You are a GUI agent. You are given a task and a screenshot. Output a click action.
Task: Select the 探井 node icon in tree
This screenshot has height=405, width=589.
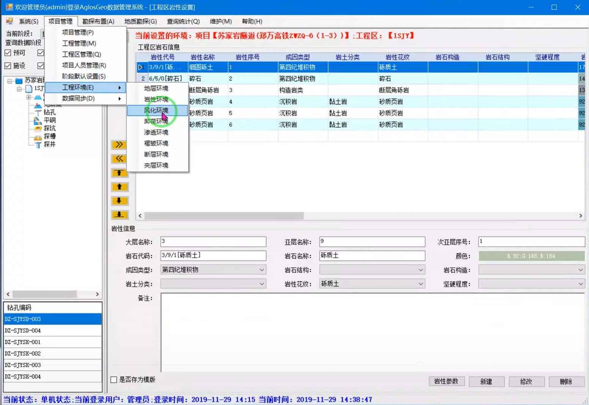[x=38, y=145]
